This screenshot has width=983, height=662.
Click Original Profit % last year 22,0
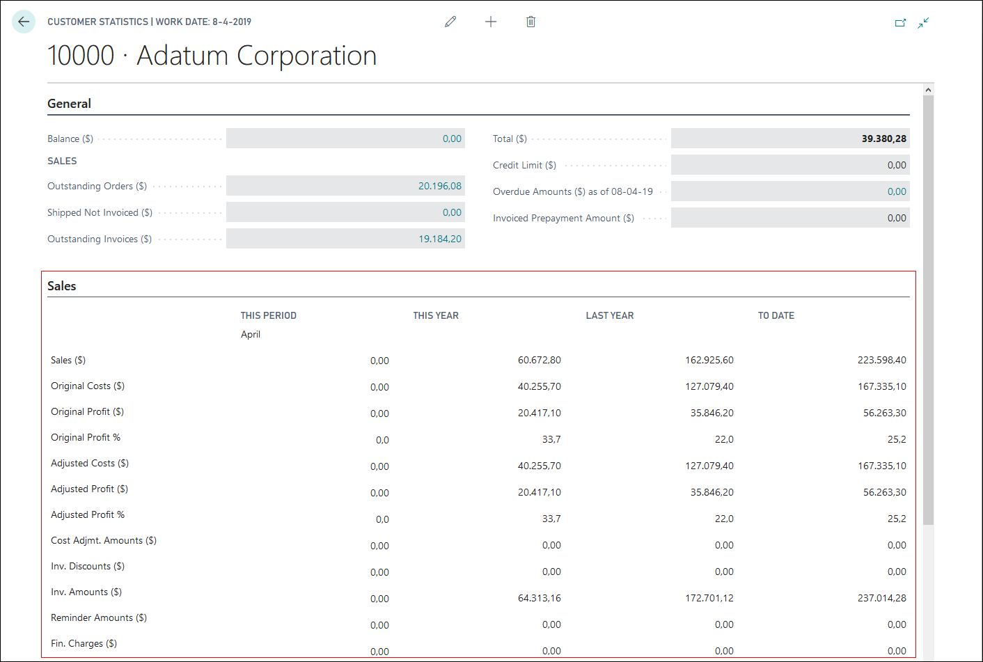tap(724, 439)
